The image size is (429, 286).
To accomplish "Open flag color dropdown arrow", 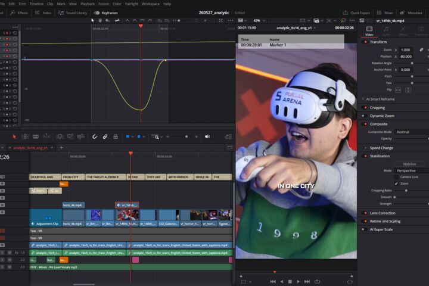I will coord(132,136).
